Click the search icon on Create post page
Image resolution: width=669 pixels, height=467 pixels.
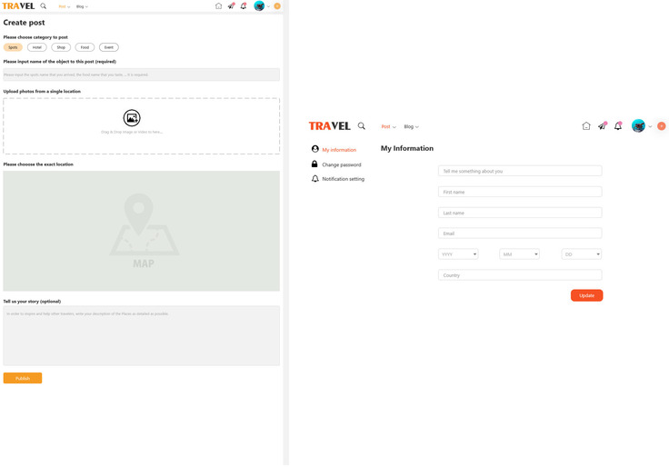click(x=43, y=6)
